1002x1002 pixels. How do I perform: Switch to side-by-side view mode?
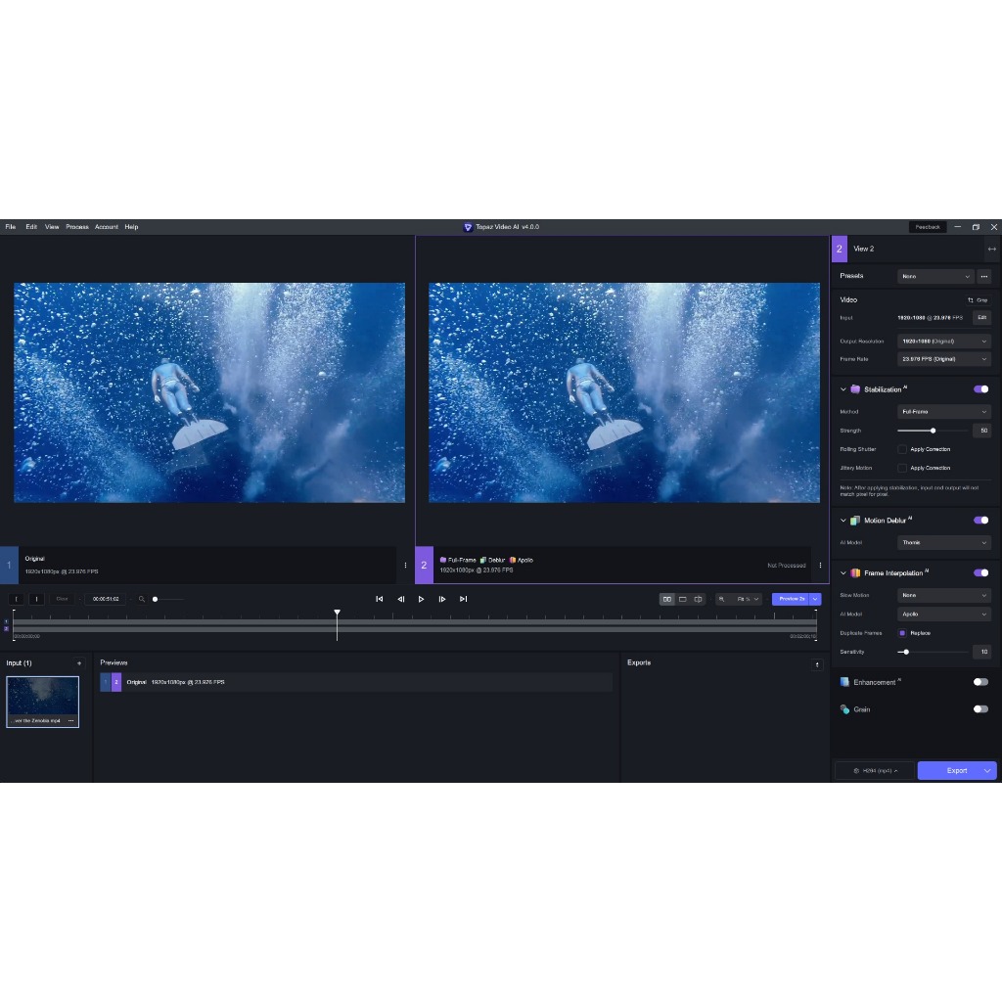tap(666, 599)
